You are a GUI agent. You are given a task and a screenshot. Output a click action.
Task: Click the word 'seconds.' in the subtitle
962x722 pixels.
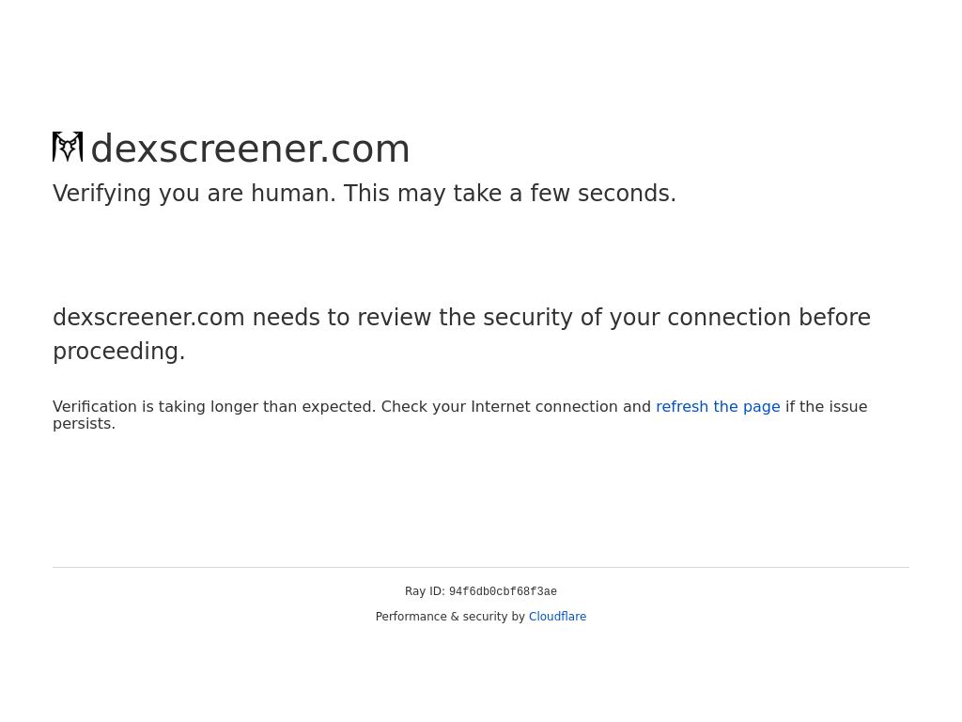pyautogui.click(x=627, y=194)
